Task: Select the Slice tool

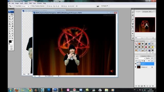Action: [x=12, y=19]
